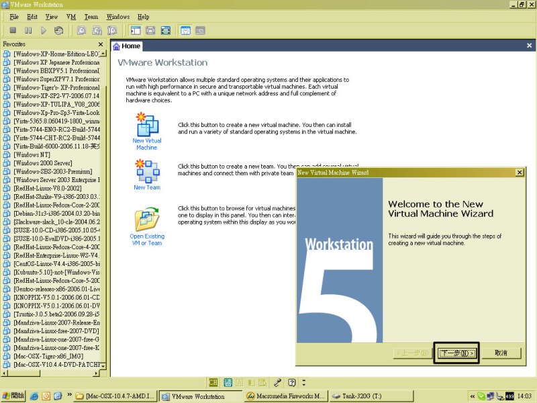The image size is (537, 403).
Task: Click the Favorites horizontal scroll left arrow
Action: pyautogui.click(x=5, y=373)
